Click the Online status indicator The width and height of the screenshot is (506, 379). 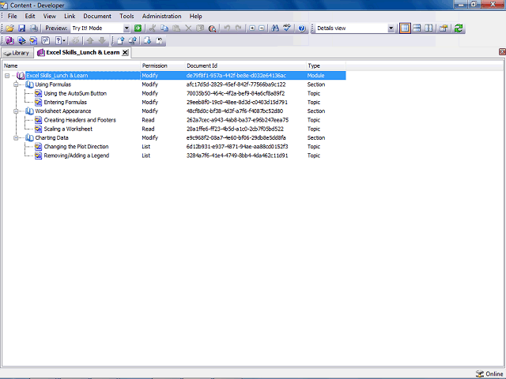[x=489, y=373]
